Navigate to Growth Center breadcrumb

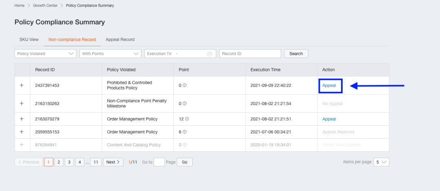coord(45,6)
